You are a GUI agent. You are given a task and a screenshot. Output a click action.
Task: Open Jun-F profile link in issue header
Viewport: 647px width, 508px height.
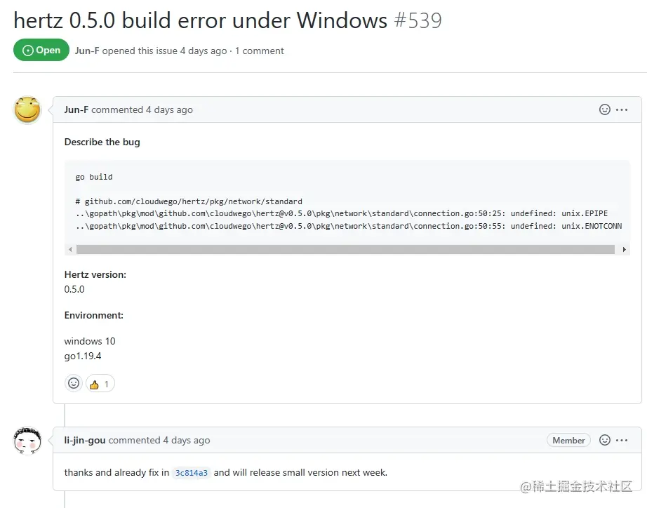(87, 51)
